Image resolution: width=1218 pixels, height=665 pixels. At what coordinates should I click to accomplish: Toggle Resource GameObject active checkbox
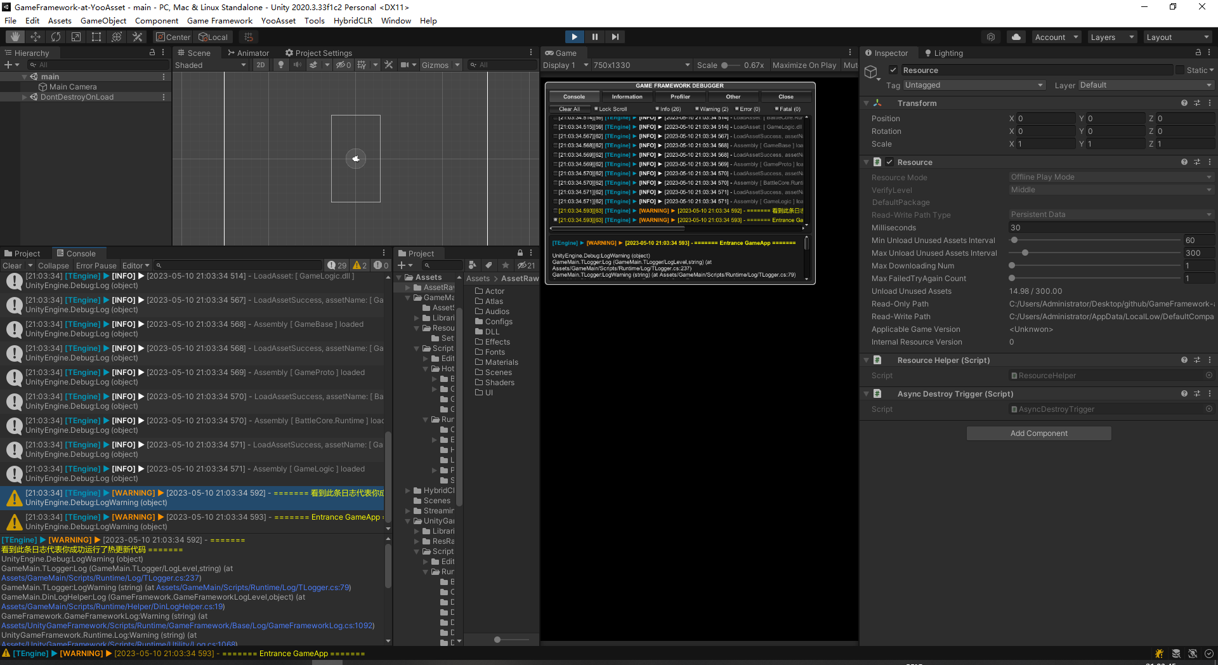893,70
